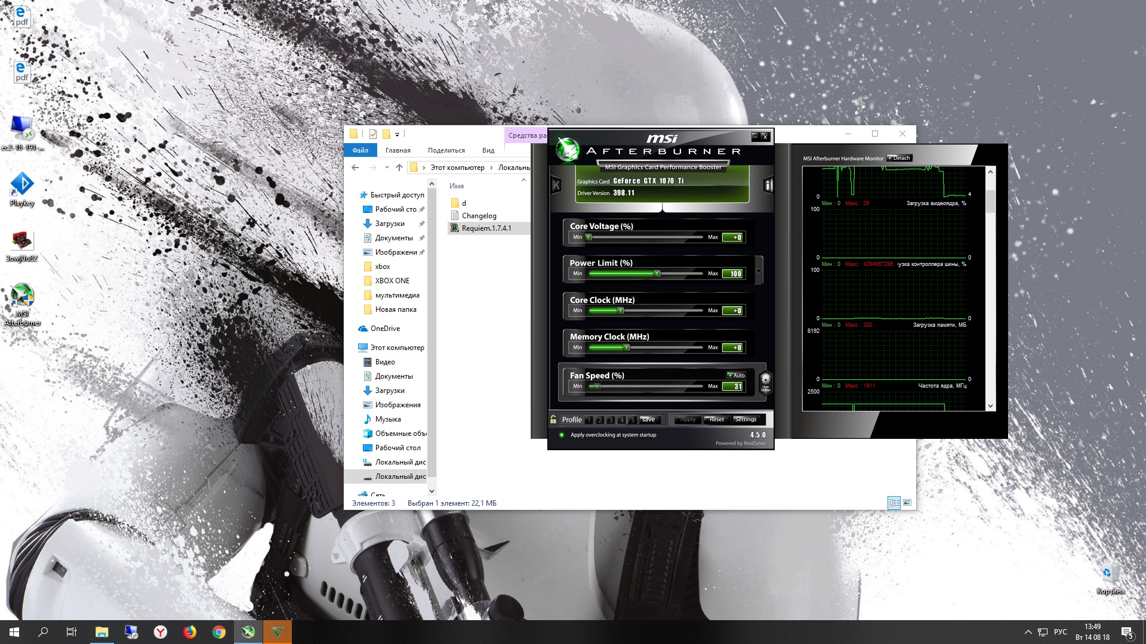Toggle the fan speed Auto mode
This screenshot has width=1146, height=644.
pyautogui.click(x=736, y=375)
